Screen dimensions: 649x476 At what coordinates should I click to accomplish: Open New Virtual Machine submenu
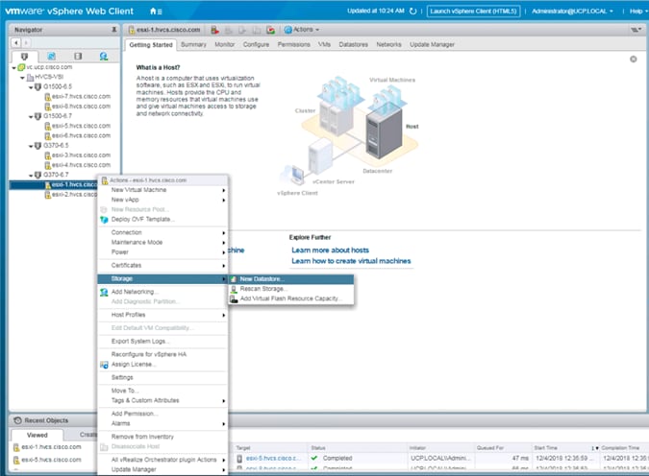tap(162, 190)
